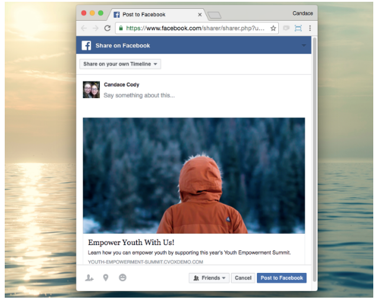Click the Cancel button
This screenshot has height=300, width=378.
click(x=243, y=278)
